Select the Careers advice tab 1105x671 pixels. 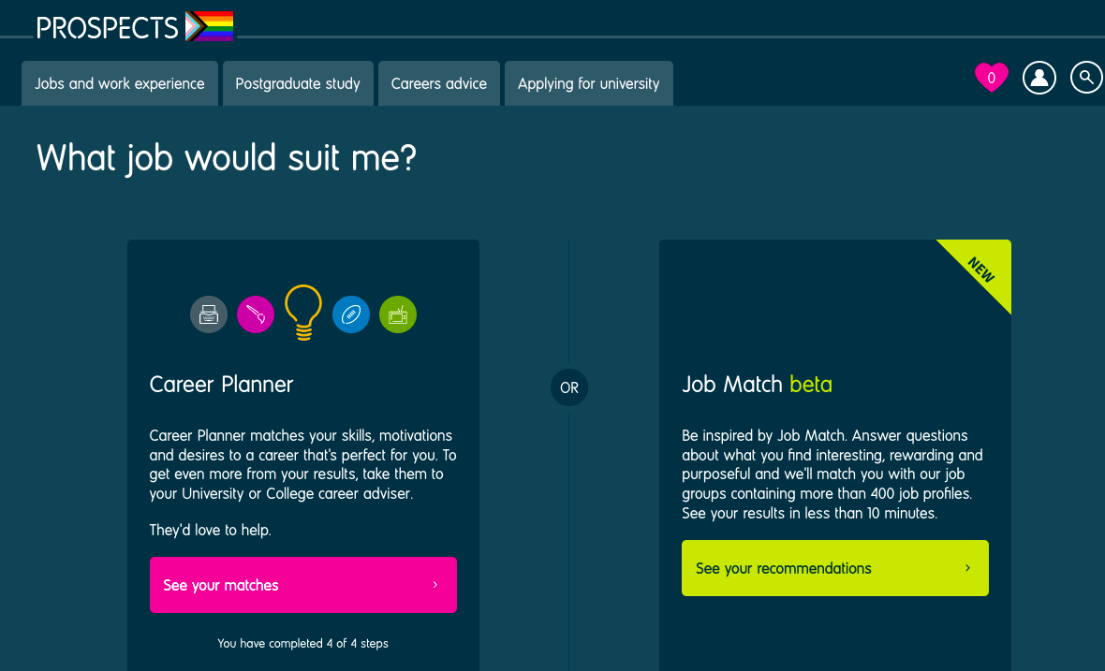click(439, 84)
